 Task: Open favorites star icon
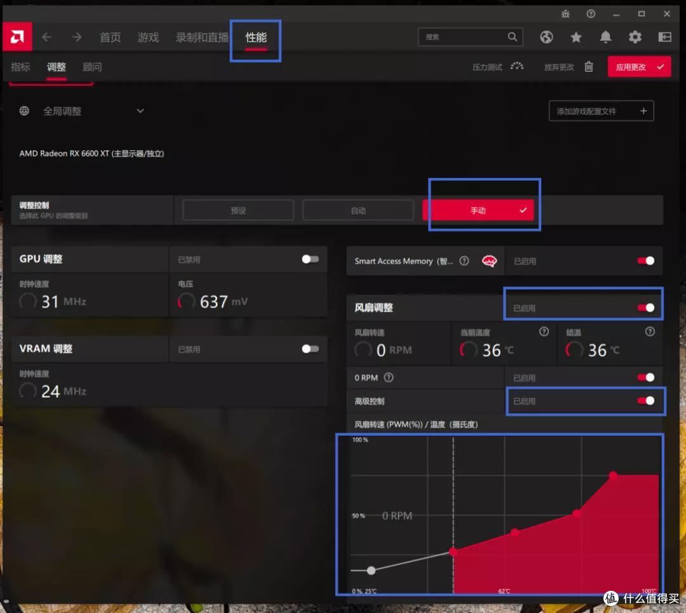point(575,37)
